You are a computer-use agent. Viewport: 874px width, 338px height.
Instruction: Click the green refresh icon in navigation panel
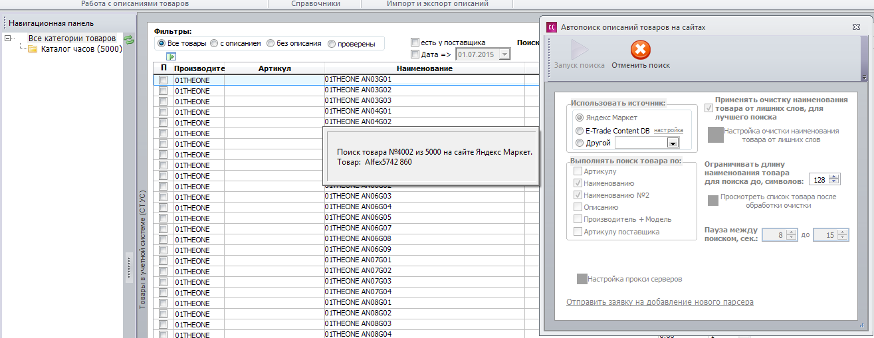[x=129, y=40]
